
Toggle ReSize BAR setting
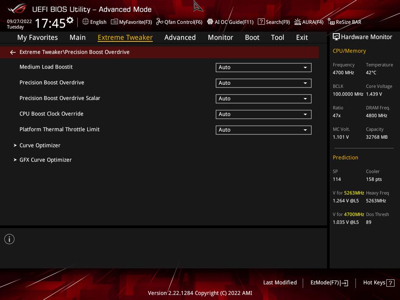345,22
